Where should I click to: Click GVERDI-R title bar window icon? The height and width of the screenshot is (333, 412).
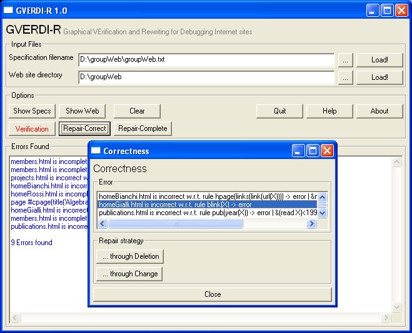[x=8, y=10]
